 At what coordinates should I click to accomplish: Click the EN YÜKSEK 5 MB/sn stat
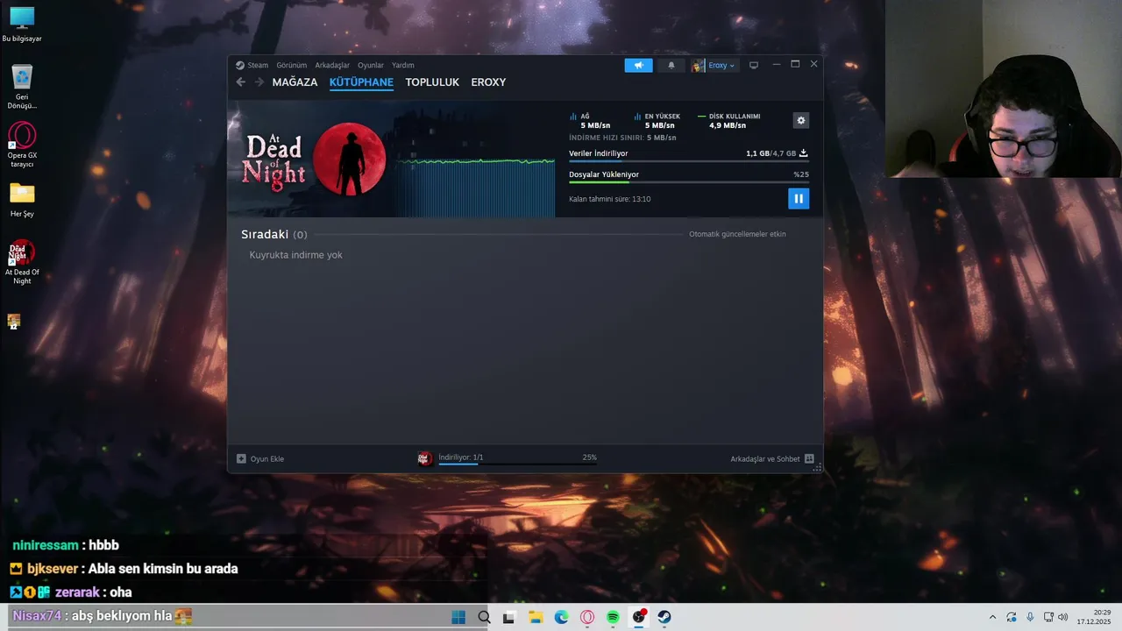tap(657, 121)
